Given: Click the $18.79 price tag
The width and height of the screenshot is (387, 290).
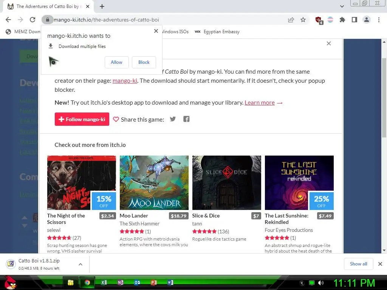Looking at the screenshot, I should tap(179, 216).
